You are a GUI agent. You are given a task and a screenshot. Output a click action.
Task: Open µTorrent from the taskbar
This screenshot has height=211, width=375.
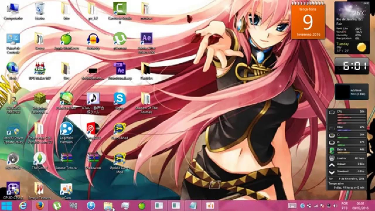click(x=57, y=206)
